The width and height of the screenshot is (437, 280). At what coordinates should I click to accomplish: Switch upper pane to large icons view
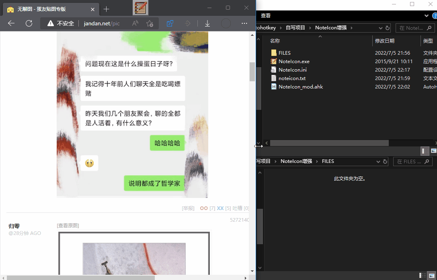coord(433,151)
